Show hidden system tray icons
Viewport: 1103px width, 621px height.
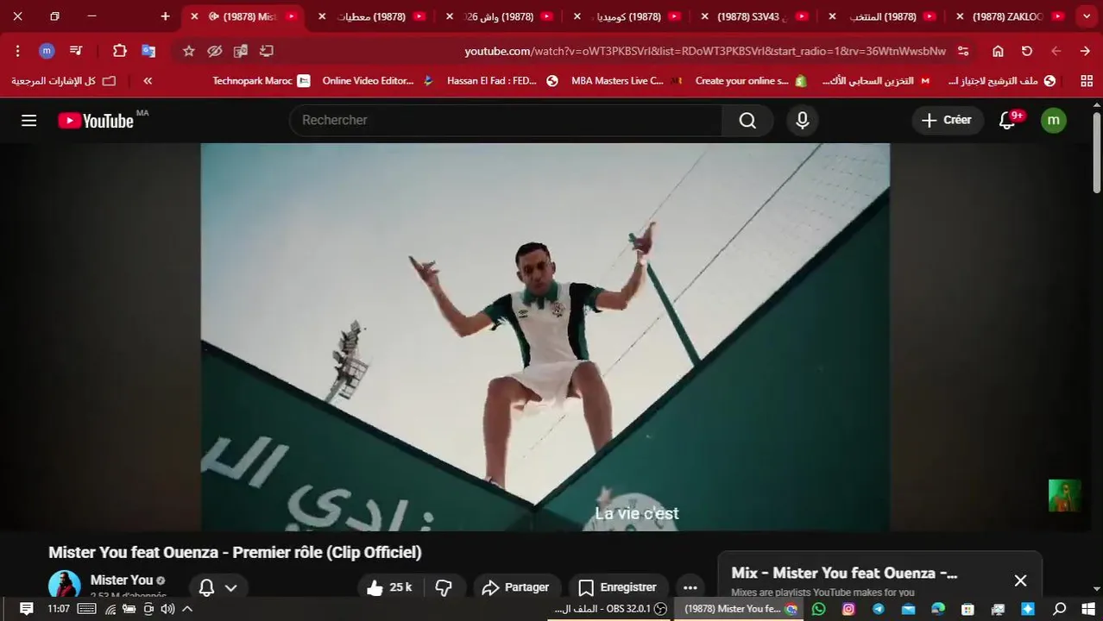point(187,609)
